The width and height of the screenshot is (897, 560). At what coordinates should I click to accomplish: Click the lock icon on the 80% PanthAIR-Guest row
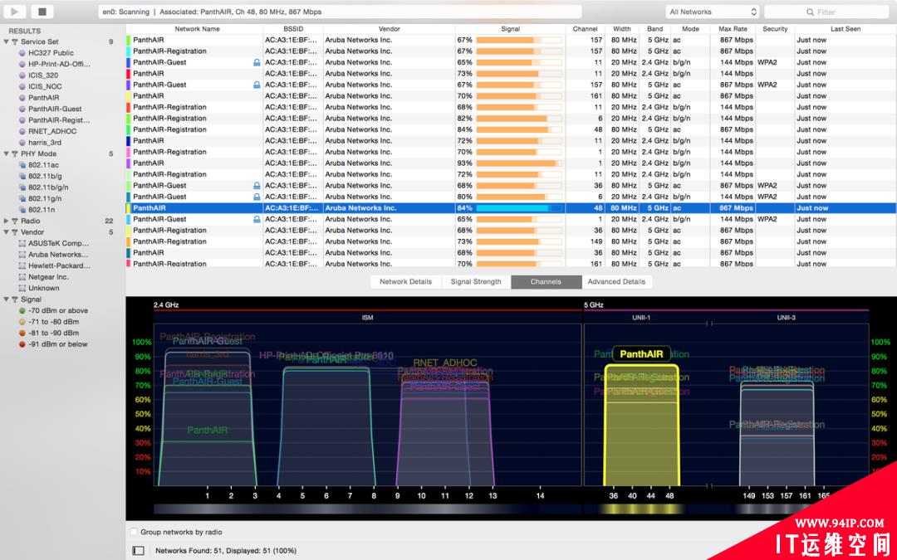(257, 197)
